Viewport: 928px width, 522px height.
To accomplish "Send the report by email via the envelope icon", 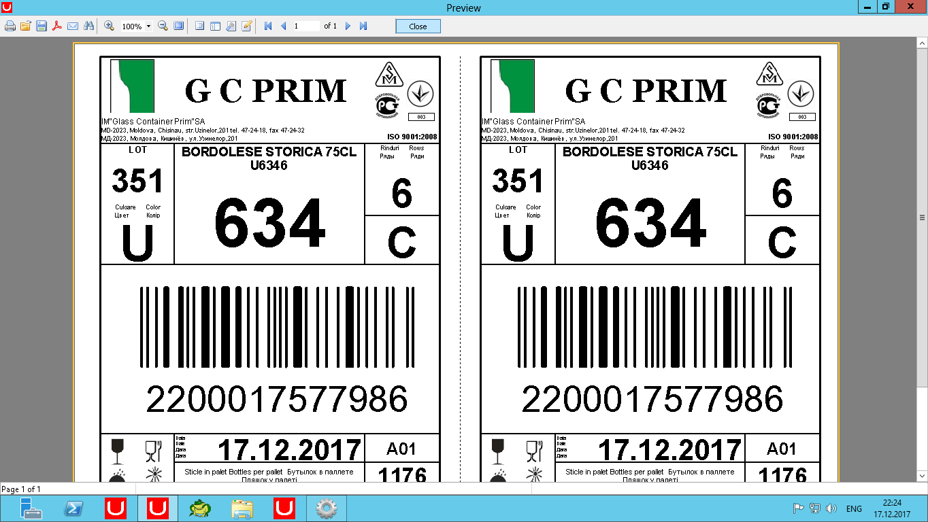I will click(72, 26).
